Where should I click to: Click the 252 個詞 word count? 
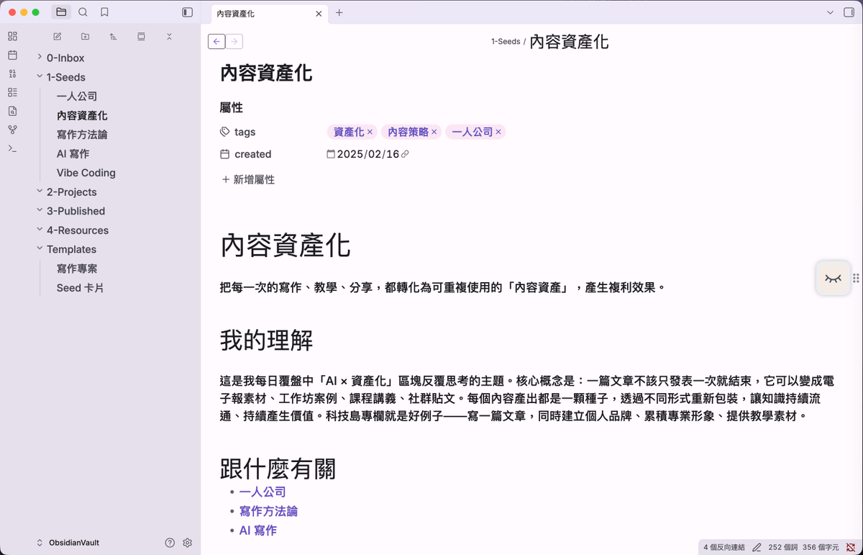(x=782, y=548)
